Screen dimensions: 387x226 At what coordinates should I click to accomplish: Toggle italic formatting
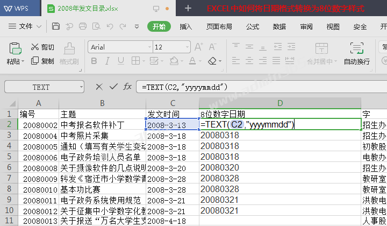[x=107, y=61]
